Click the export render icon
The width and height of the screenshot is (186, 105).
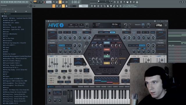tap(130, 2)
